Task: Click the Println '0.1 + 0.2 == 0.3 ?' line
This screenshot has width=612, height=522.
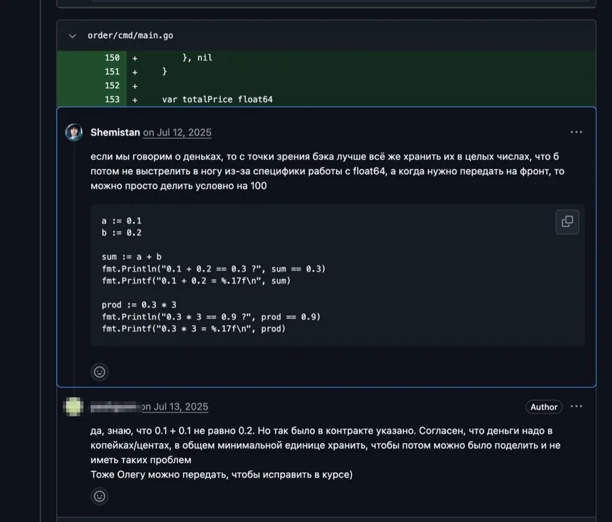Action: click(x=214, y=269)
